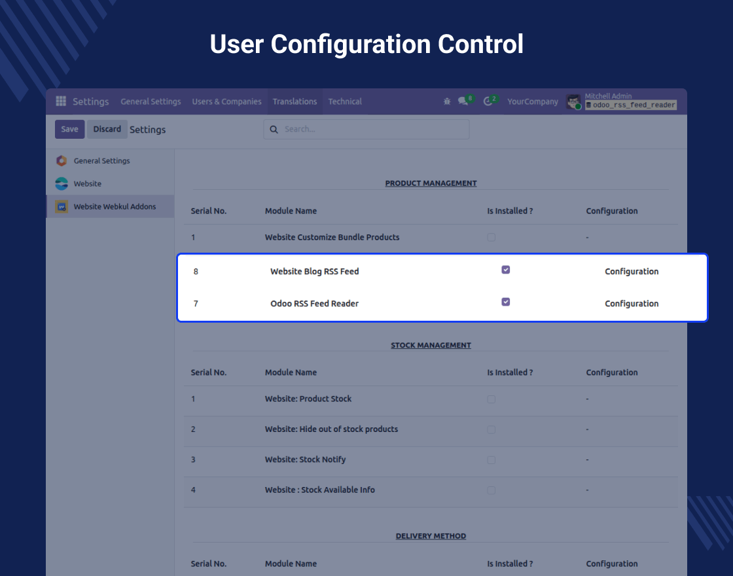
Task: Click the Mitchell Admin avatar
Action: 574,101
